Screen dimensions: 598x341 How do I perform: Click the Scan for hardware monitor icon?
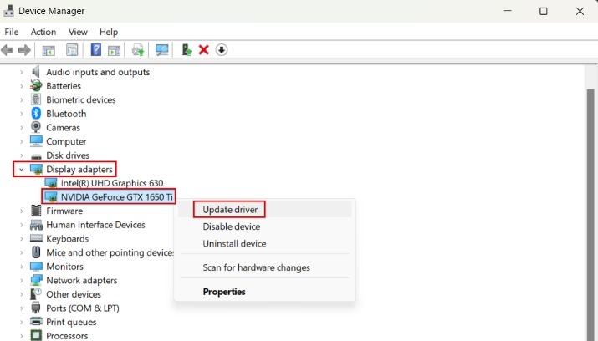(x=162, y=50)
